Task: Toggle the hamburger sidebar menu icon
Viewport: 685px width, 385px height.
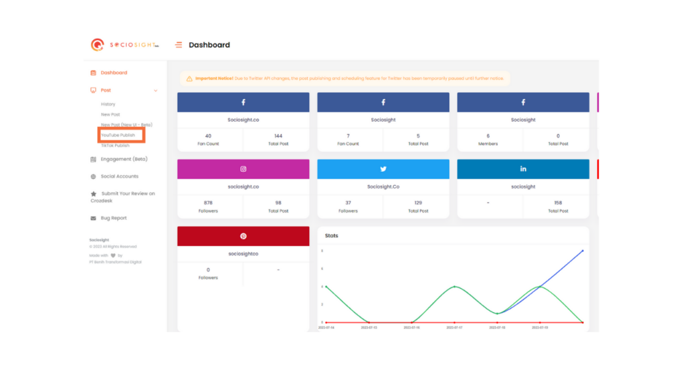Action: pyautogui.click(x=179, y=45)
